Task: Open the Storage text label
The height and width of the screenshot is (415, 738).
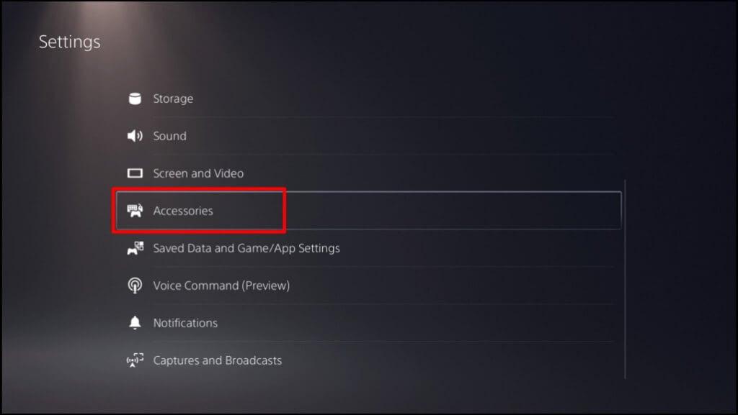Action: [173, 99]
